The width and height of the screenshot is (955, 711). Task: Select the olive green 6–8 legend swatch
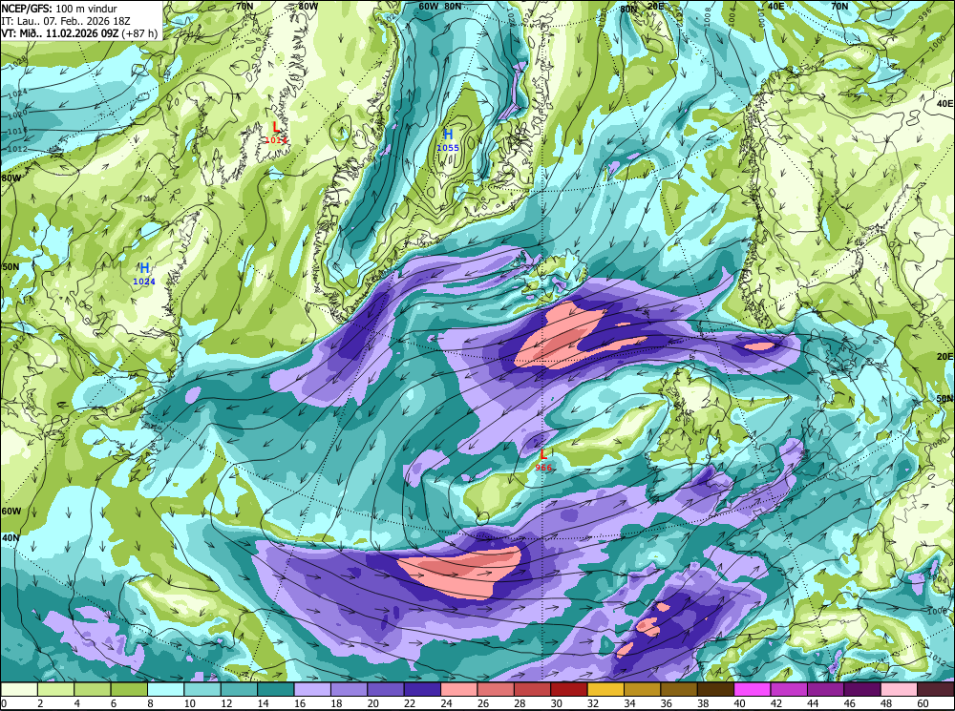pyautogui.click(x=129, y=689)
